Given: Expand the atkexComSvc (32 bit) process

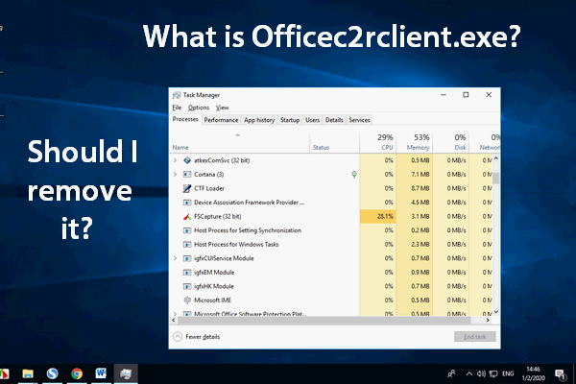Looking at the screenshot, I should tap(176, 160).
